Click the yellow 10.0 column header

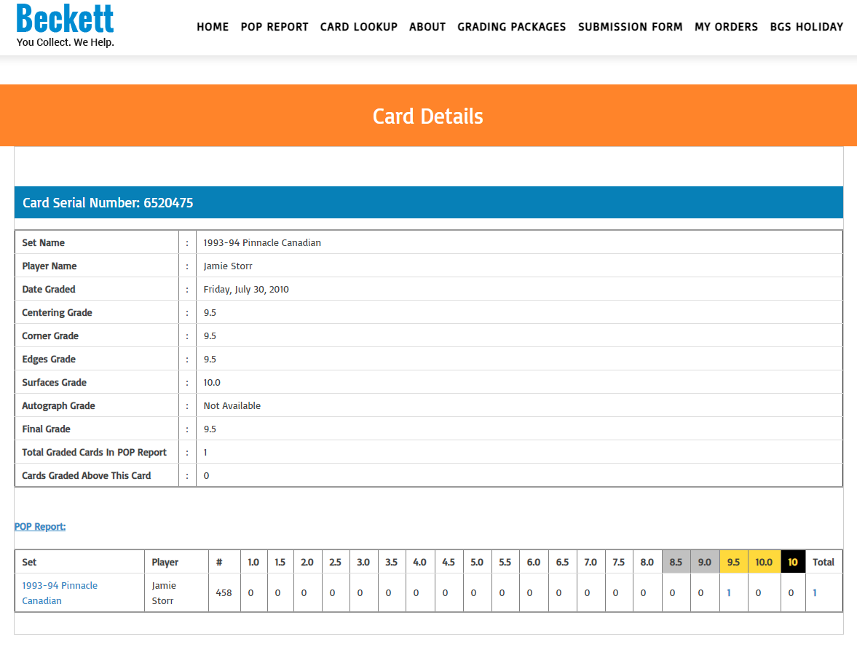pyautogui.click(x=764, y=562)
